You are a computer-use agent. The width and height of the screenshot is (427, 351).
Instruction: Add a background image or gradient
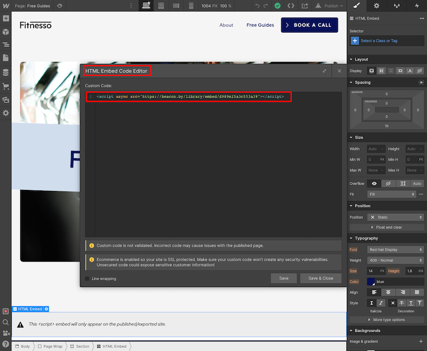[x=421, y=341]
